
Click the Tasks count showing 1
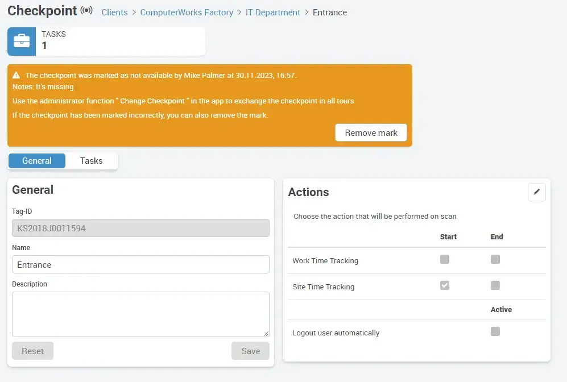pyautogui.click(x=45, y=45)
